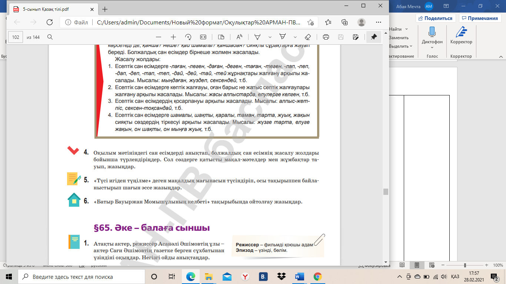Click the Edge address bar

tap(189, 22)
